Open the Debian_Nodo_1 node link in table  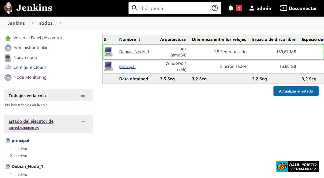(x=134, y=52)
